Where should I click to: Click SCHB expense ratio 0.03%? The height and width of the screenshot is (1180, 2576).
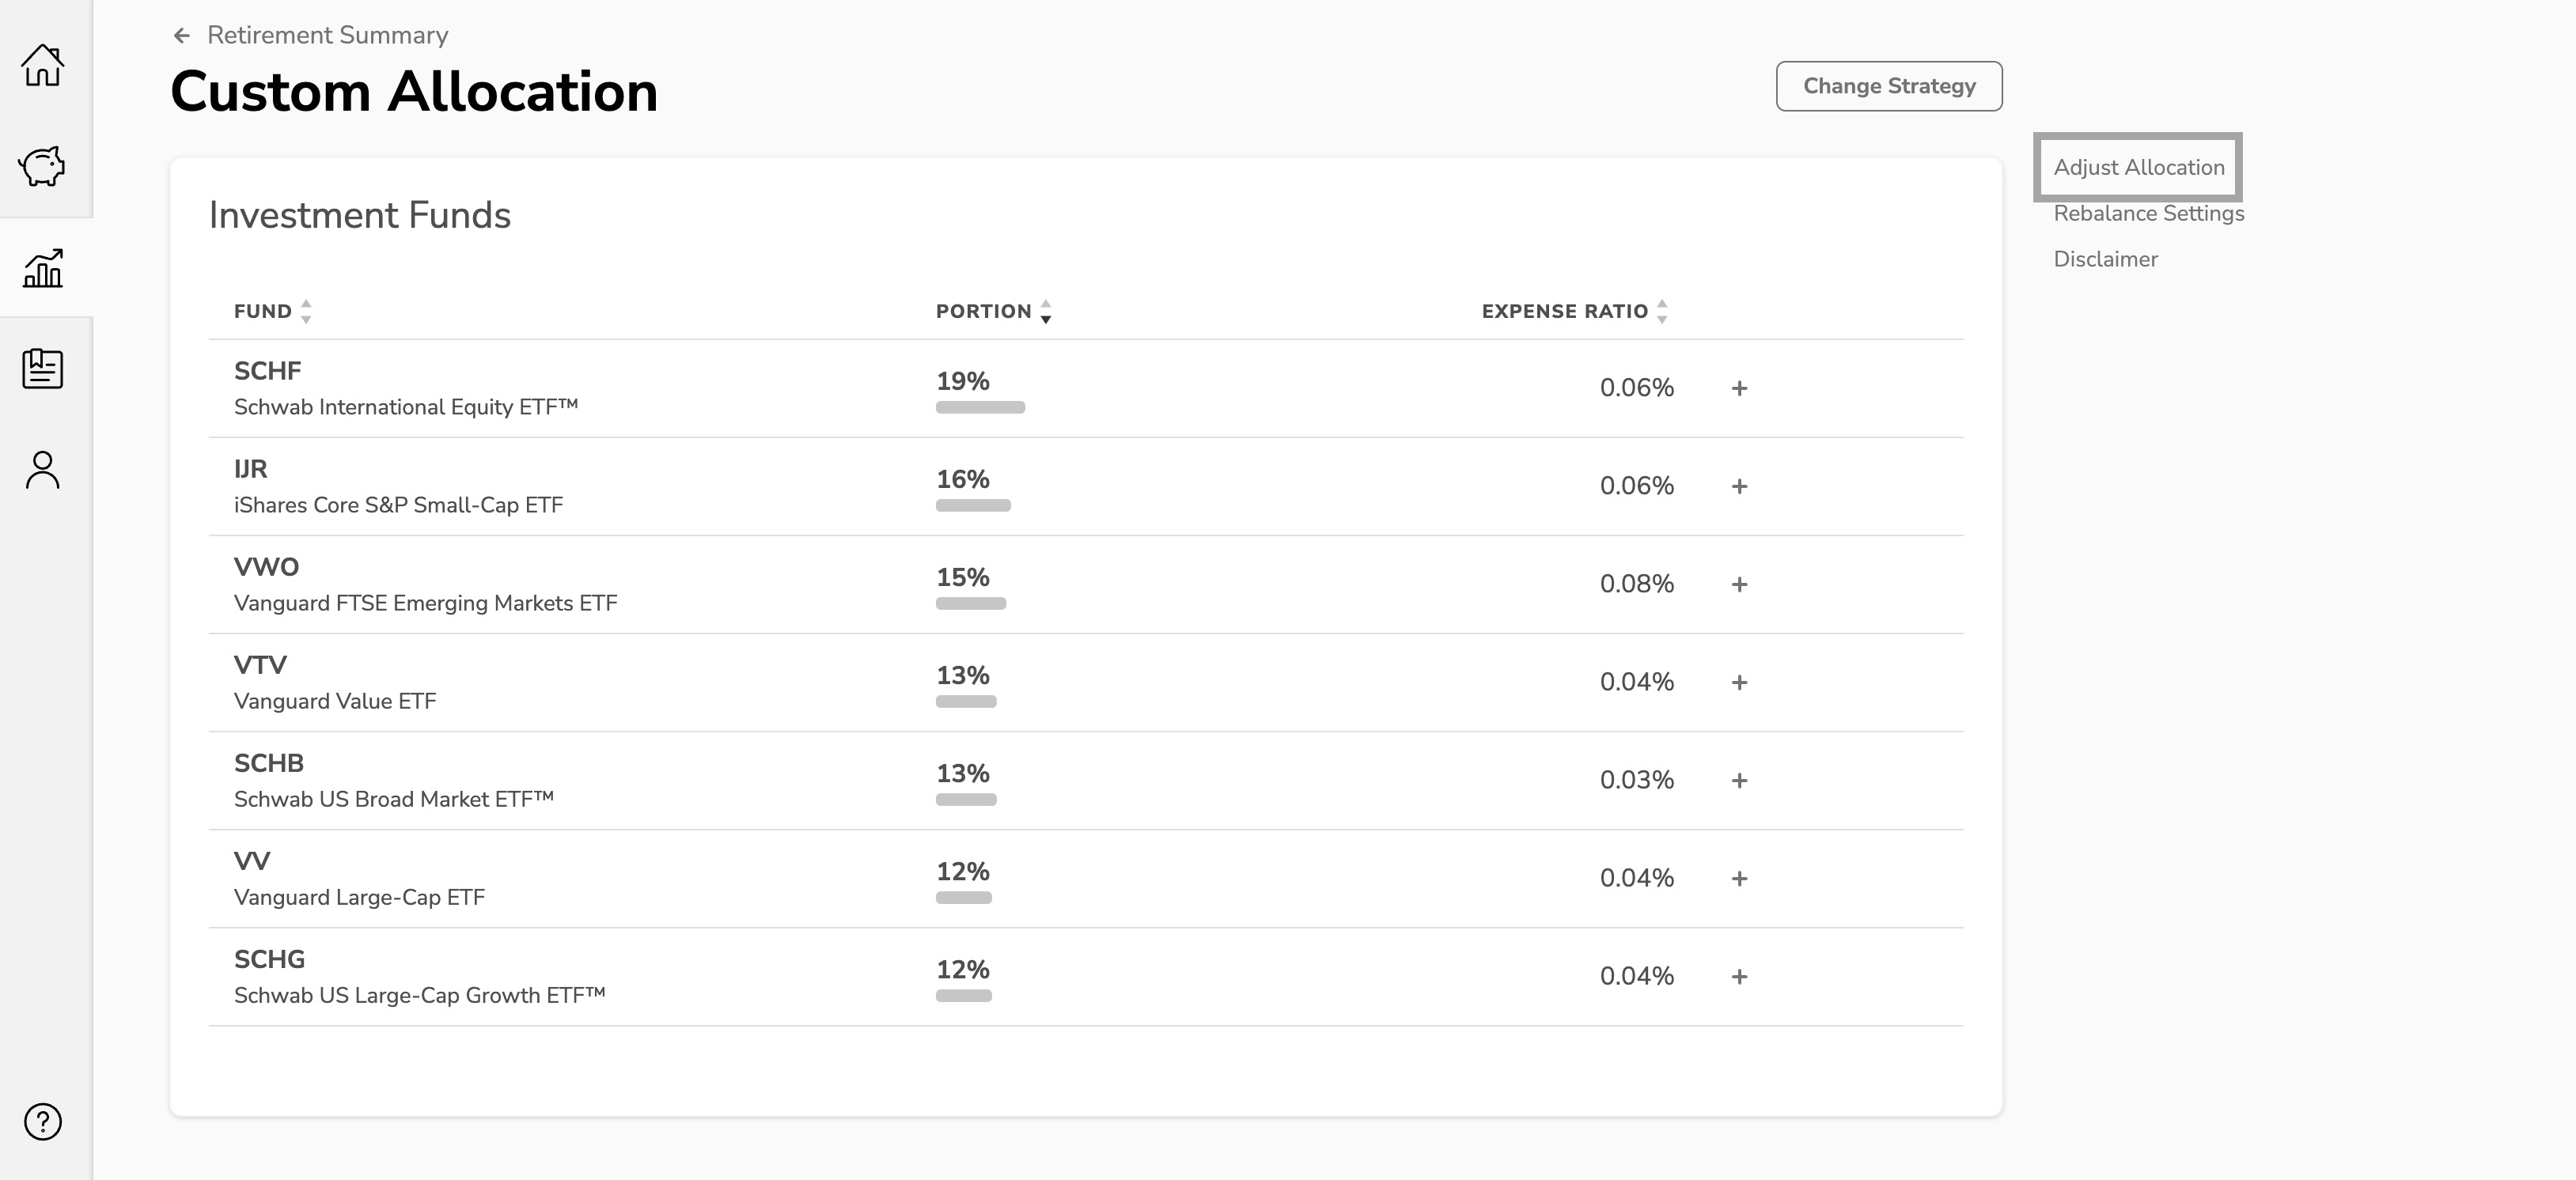point(1636,780)
